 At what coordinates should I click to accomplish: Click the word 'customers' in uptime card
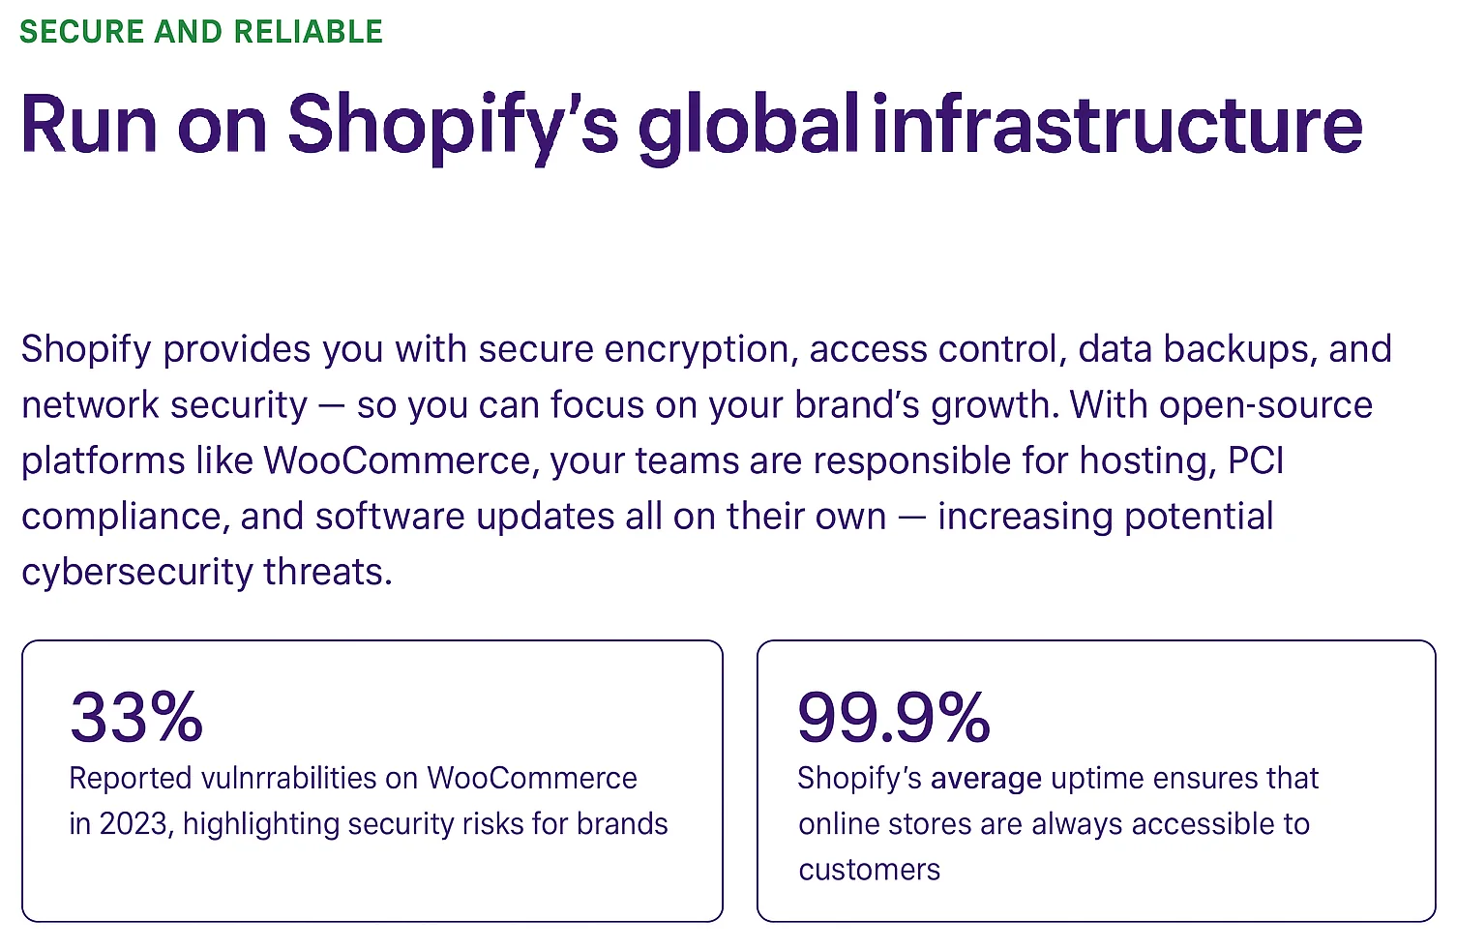(869, 869)
